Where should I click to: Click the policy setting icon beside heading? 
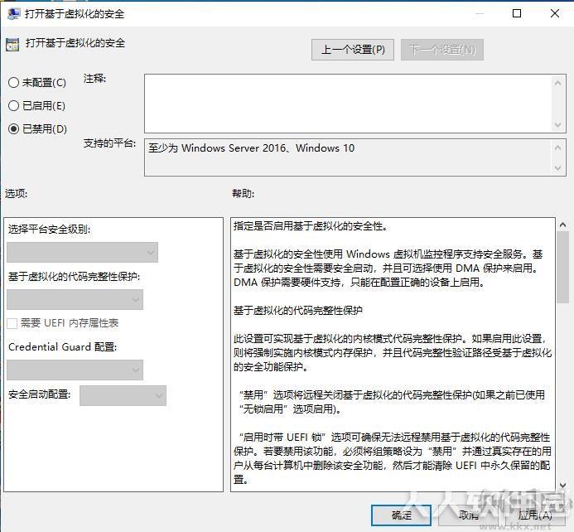coord(12,45)
